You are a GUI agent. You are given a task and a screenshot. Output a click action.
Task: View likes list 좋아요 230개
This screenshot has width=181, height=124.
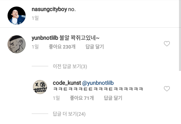(x=62, y=47)
